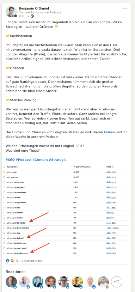Click Benjamin O'Daniel's profile picture

11,12
